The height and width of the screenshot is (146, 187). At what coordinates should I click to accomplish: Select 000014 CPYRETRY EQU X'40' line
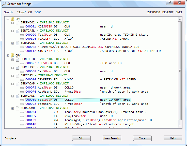pos(81,80)
